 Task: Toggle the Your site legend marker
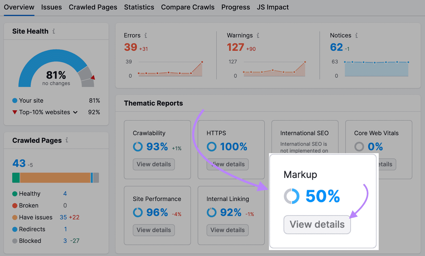[14, 100]
